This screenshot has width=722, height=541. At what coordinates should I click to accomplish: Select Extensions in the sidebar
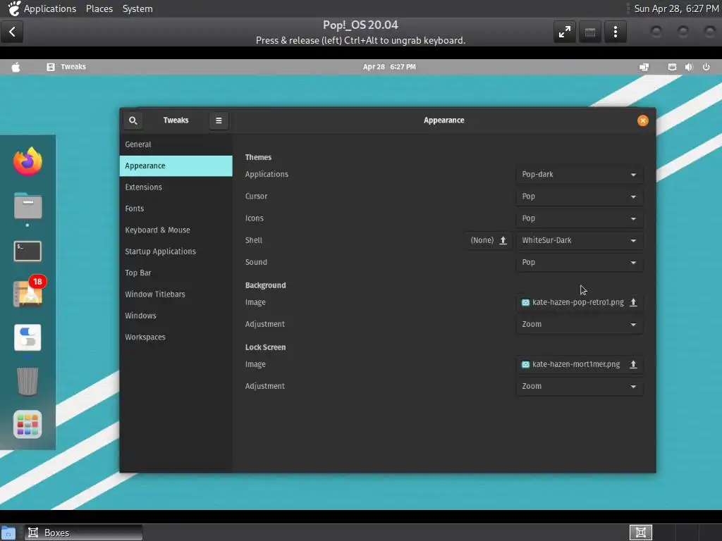point(176,187)
